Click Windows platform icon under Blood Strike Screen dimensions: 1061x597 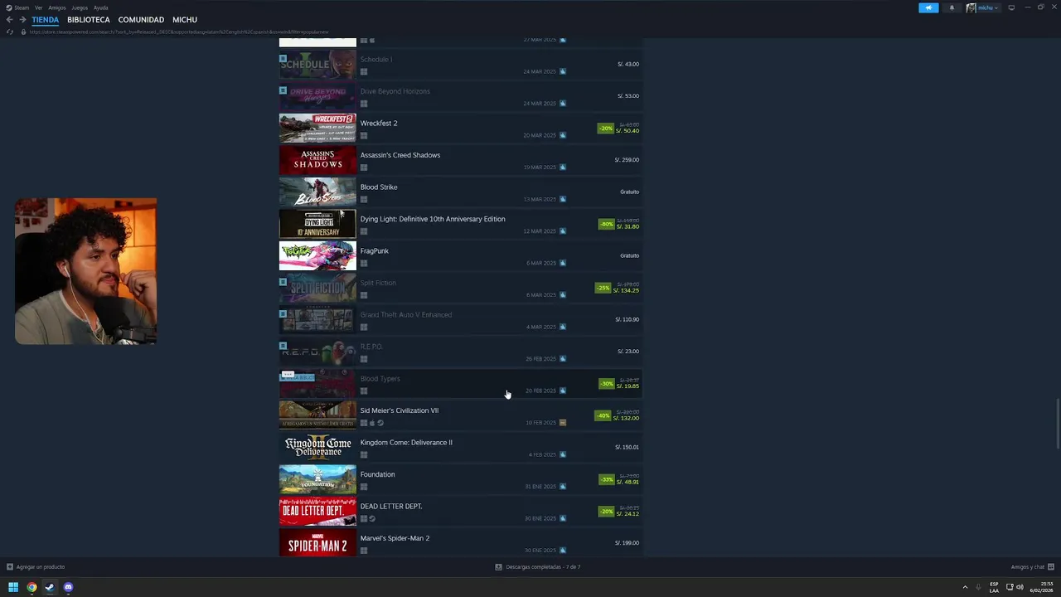pos(364,200)
